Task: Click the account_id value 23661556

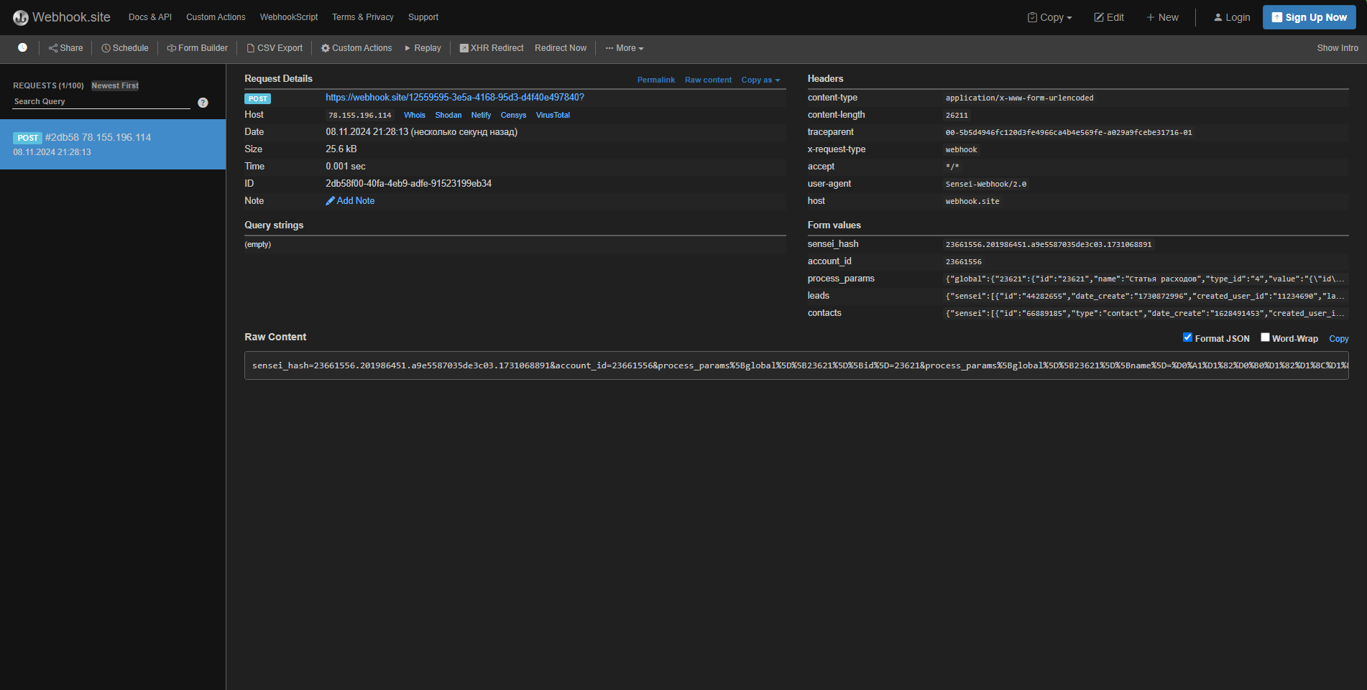Action: click(x=964, y=261)
